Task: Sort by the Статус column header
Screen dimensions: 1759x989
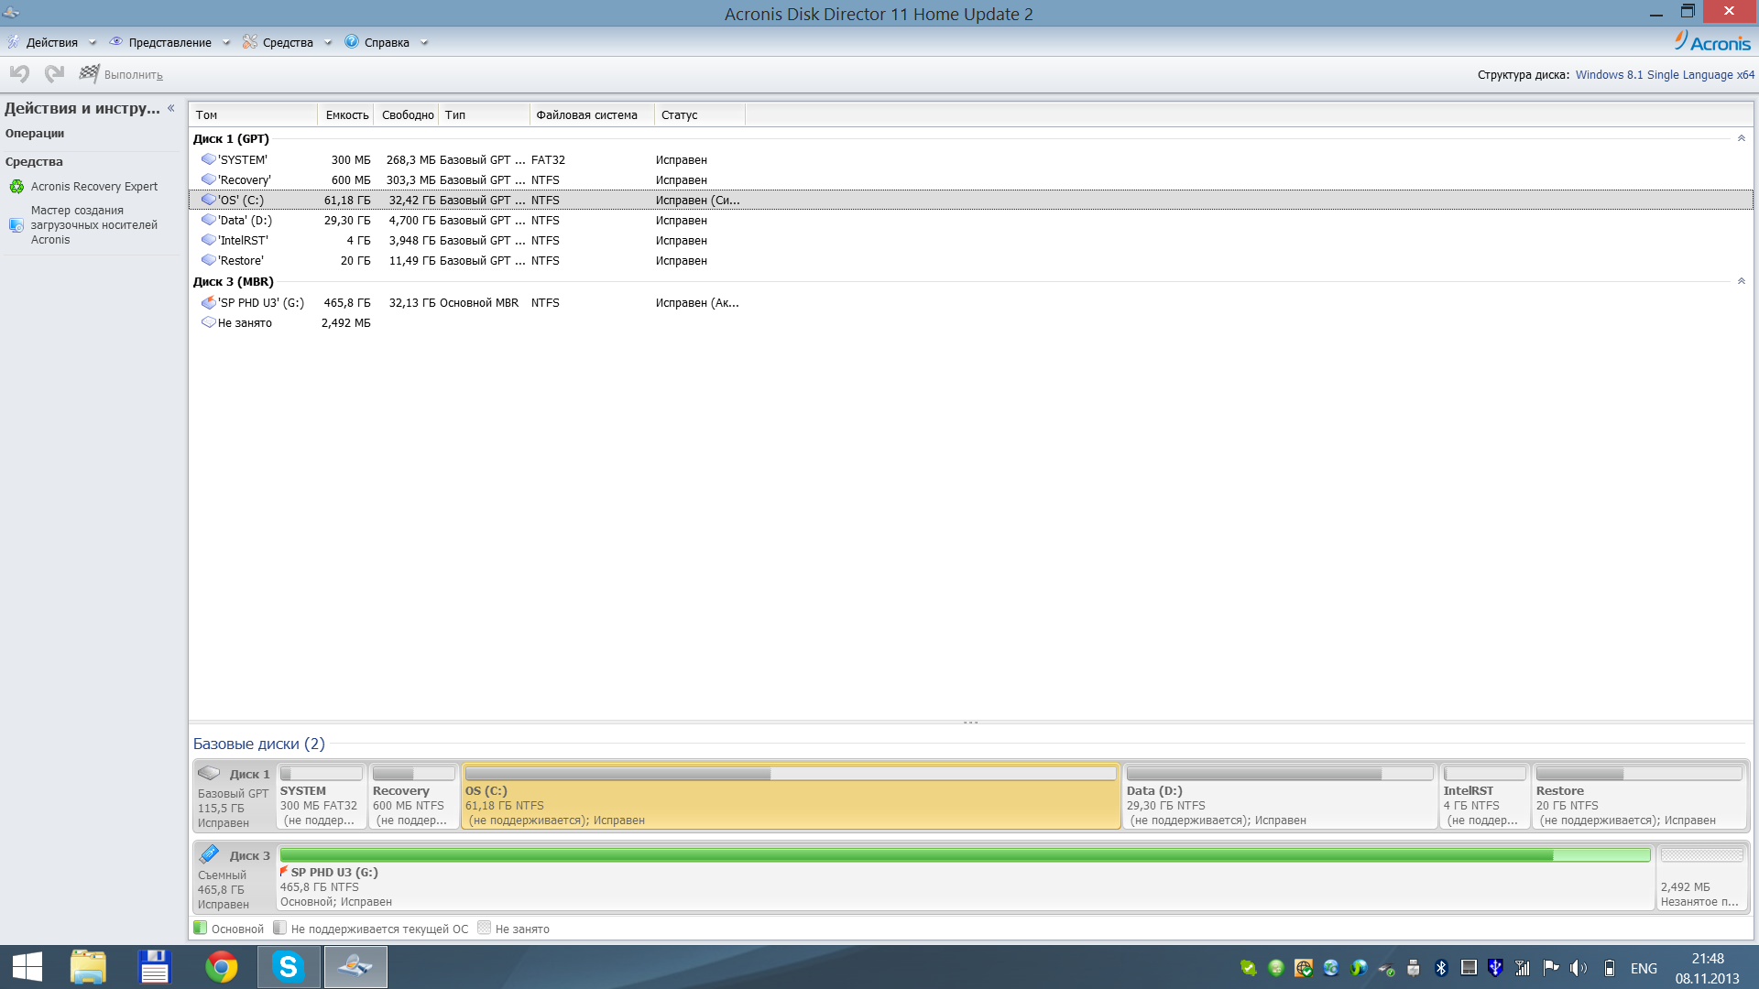Action: coord(700,114)
